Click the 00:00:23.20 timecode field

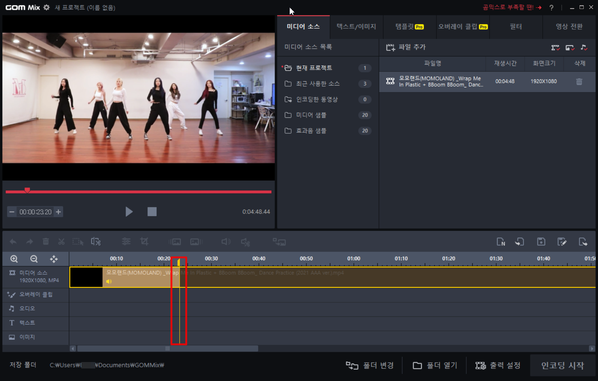click(x=35, y=212)
